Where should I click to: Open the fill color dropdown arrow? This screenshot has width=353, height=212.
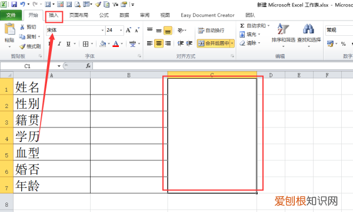click(x=109, y=43)
